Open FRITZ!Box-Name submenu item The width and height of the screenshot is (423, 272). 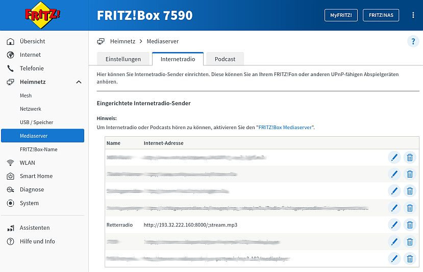(39, 149)
